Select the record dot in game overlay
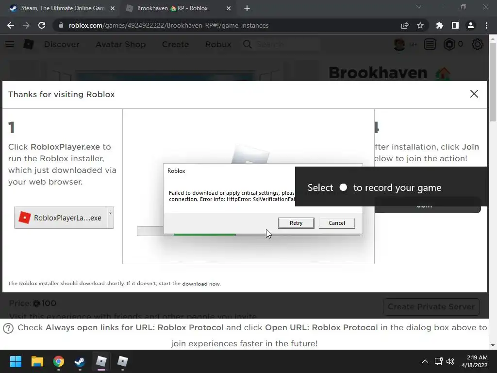 tap(343, 187)
